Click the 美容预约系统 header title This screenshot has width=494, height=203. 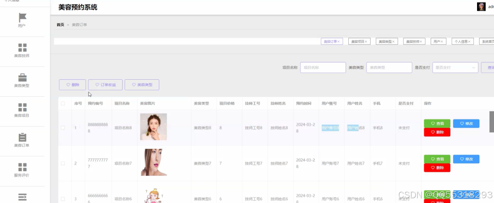tap(78, 7)
